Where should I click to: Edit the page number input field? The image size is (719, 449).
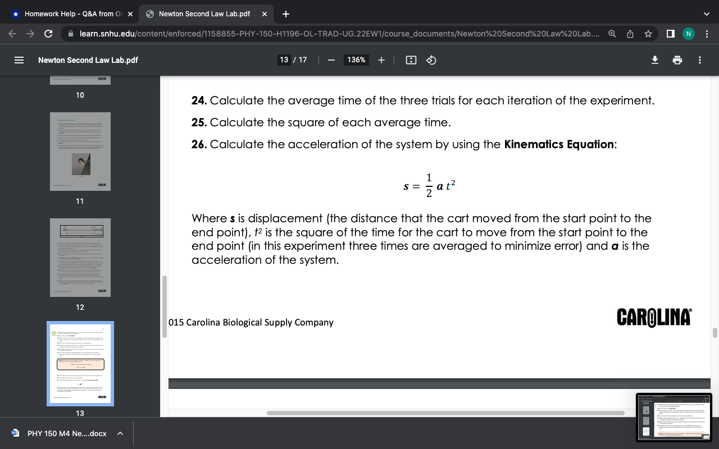click(x=284, y=59)
